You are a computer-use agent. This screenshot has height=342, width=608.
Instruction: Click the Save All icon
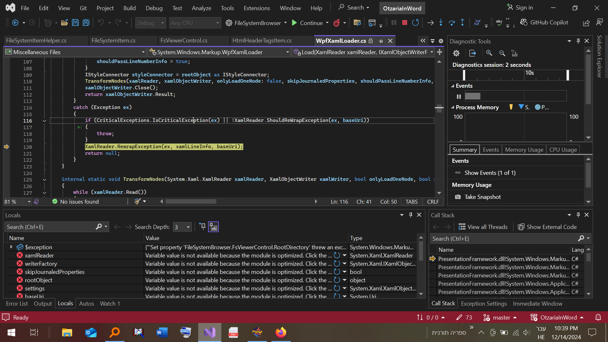coord(86,22)
